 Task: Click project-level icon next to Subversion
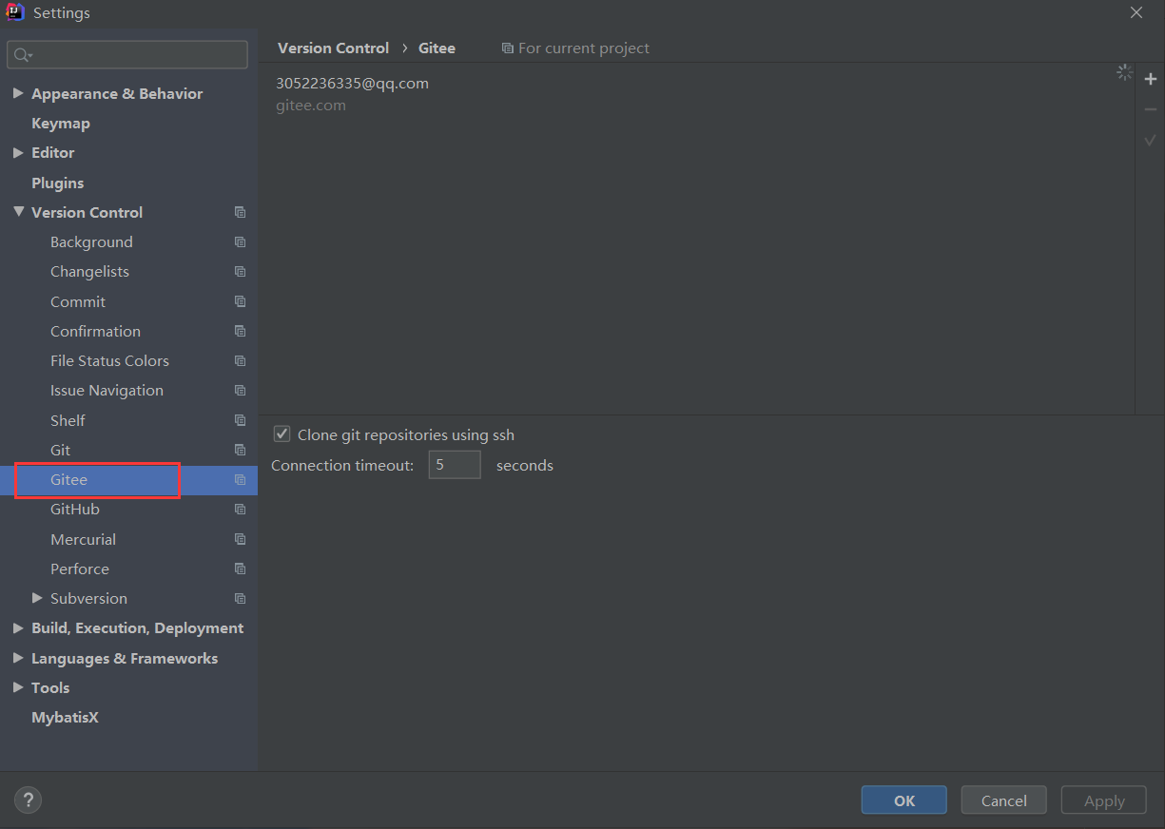[240, 599]
